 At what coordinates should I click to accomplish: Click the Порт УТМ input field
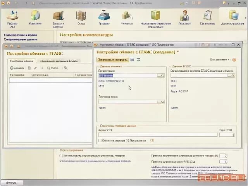pyautogui.click(x=227, y=135)
